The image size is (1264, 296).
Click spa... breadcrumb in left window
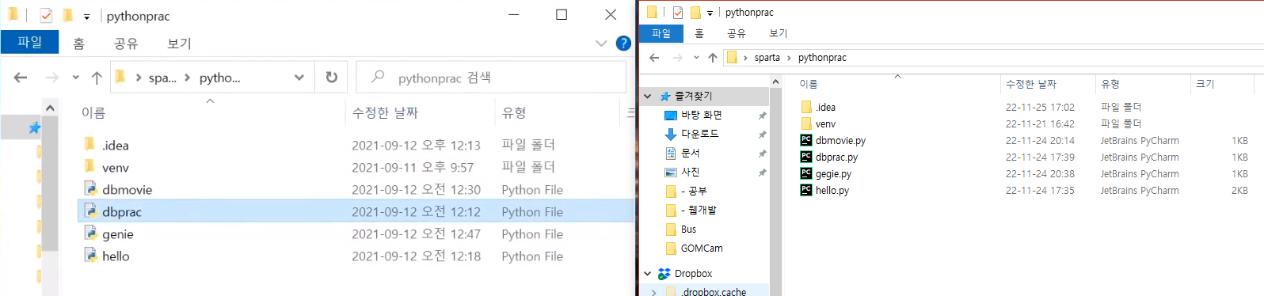click(162, 78)
